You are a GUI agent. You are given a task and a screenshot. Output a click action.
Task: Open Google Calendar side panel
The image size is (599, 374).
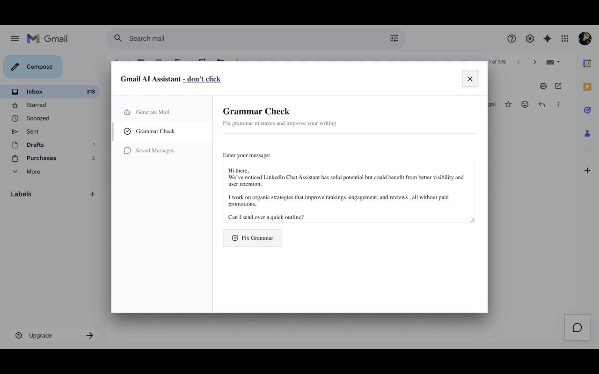(x=587, y=63)
